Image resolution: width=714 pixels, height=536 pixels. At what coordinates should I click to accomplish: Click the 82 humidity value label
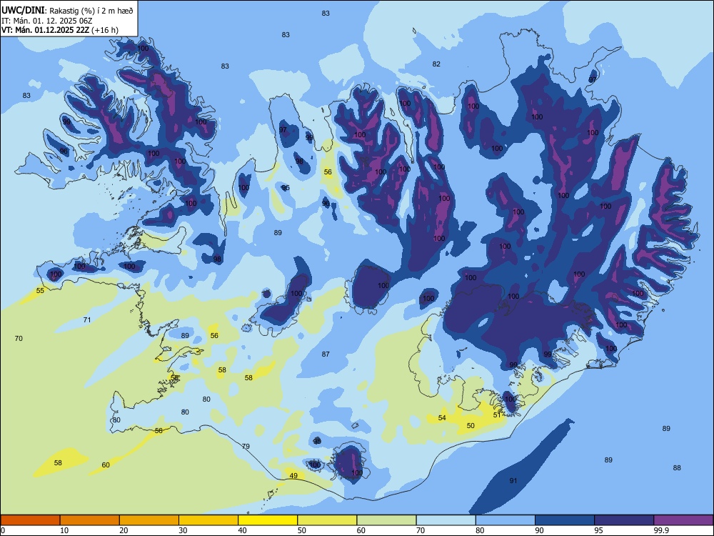436,64
